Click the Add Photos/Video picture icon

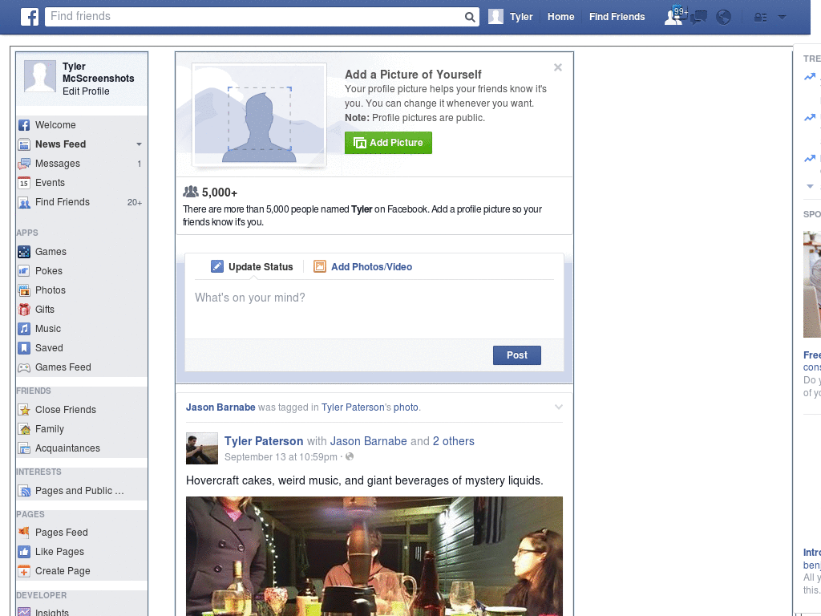coord(319,266)
